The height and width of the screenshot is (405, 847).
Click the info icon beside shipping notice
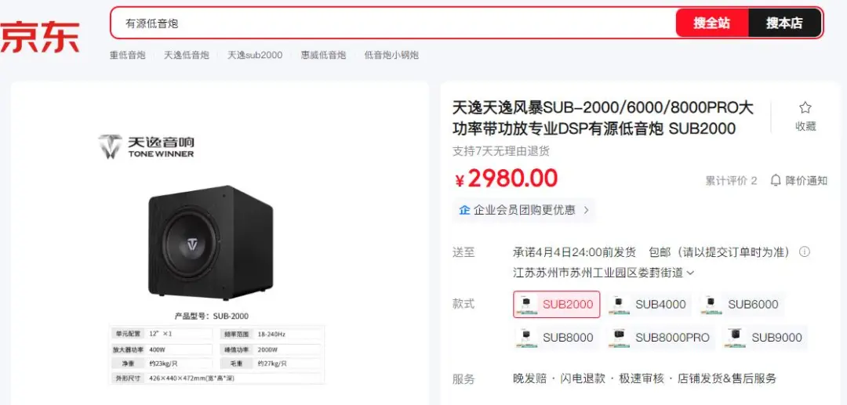tap(805, 251)
